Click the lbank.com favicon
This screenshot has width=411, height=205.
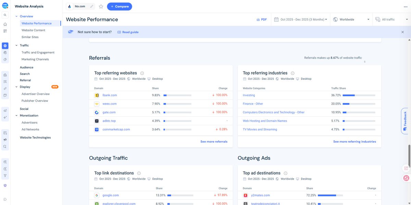click(97, 95)
